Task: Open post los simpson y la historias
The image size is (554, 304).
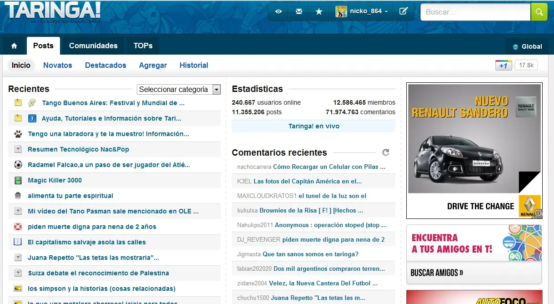Action: (x=101, y=289)
